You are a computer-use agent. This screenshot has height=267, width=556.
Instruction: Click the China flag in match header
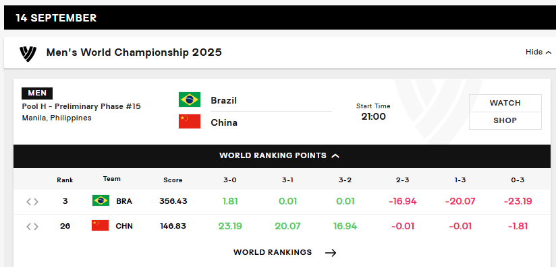pos(190,121)
